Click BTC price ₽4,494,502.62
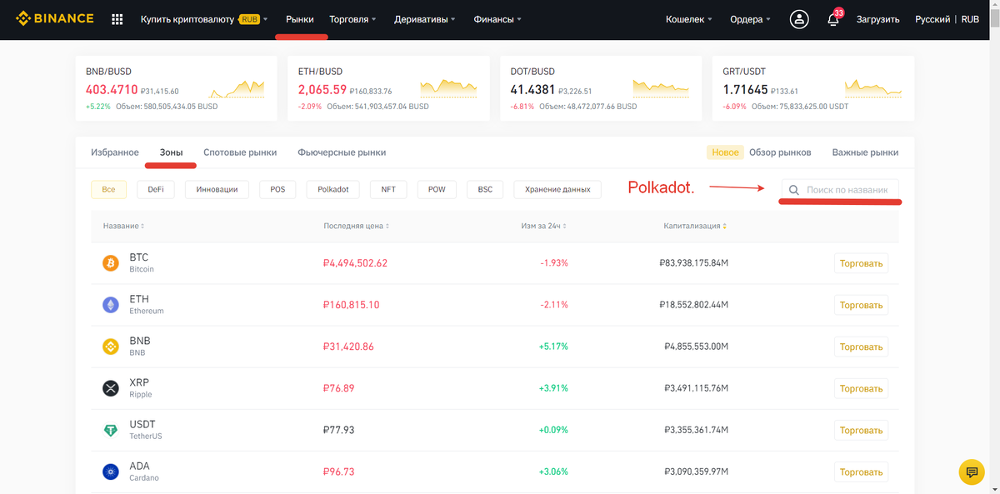This screenshot has height=494, width=1000. 355,263
